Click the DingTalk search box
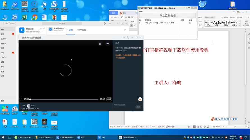Viewport: 250px width, 140px height. [62, 24]
